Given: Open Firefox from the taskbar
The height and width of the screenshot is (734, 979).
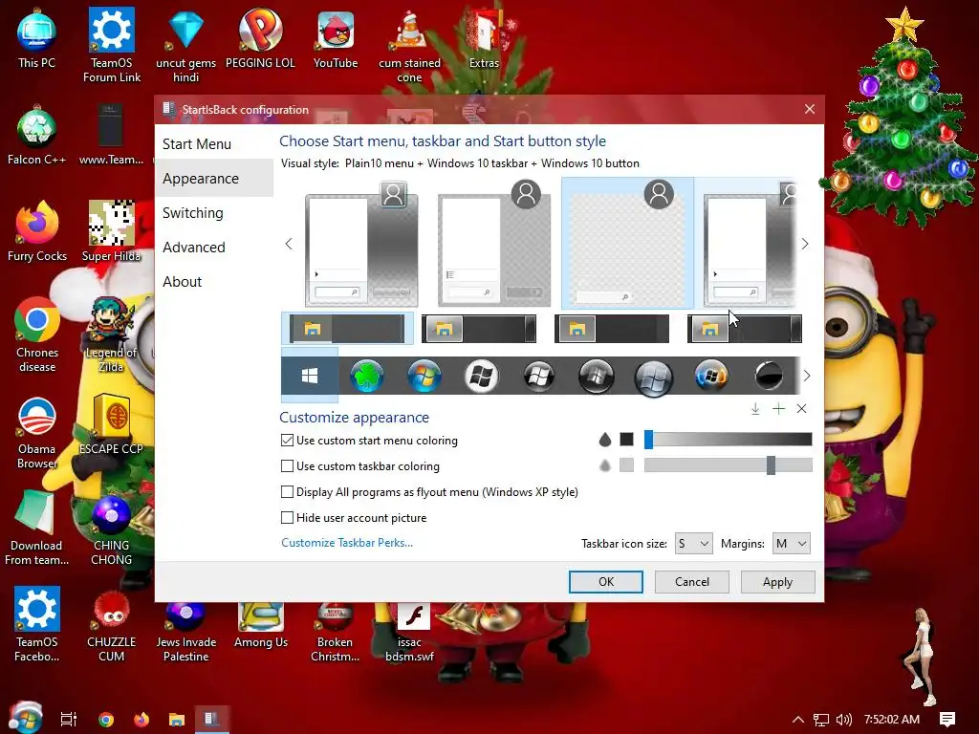Looking at the screenshot, I should coord(141,719).
